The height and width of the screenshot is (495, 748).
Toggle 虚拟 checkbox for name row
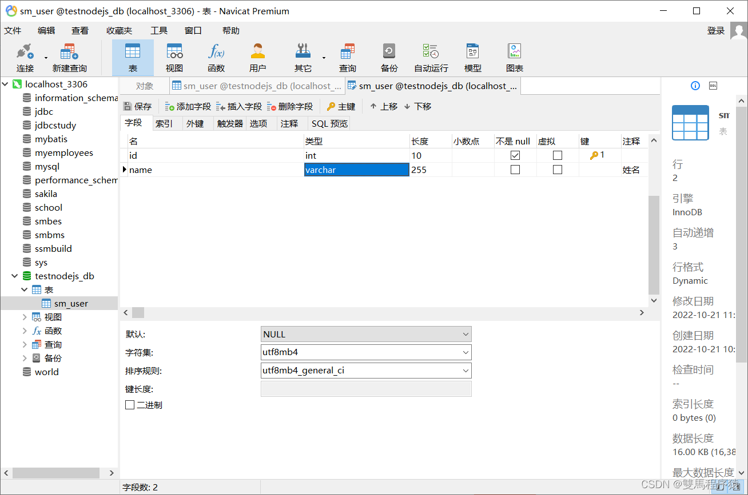(558, 170)
